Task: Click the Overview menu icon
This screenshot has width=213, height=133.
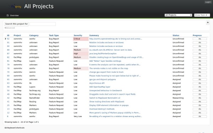Action: [x=7, y=16]
